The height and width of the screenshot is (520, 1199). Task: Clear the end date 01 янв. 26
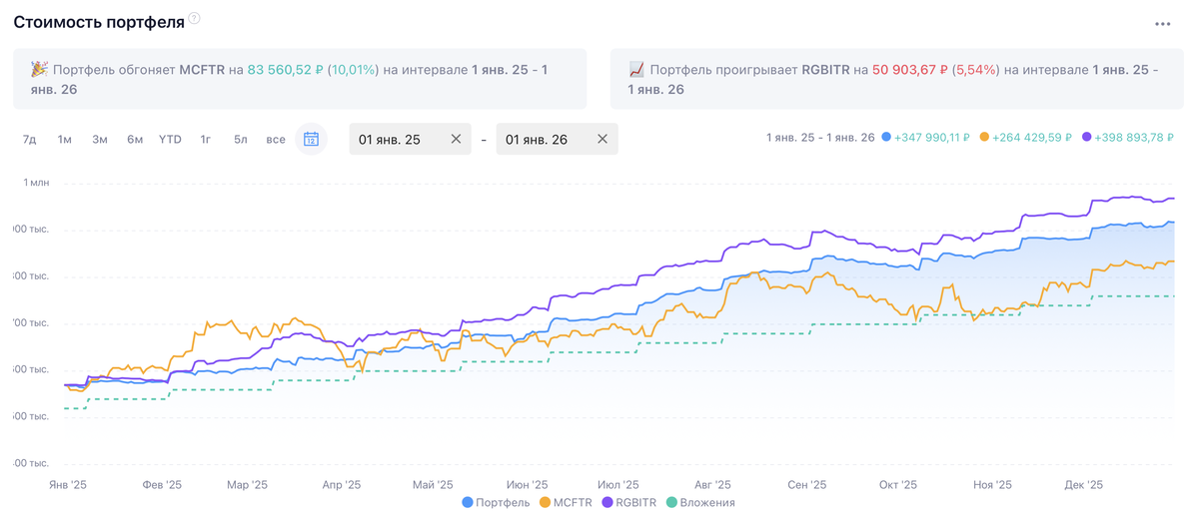click(x=602, y=139)
